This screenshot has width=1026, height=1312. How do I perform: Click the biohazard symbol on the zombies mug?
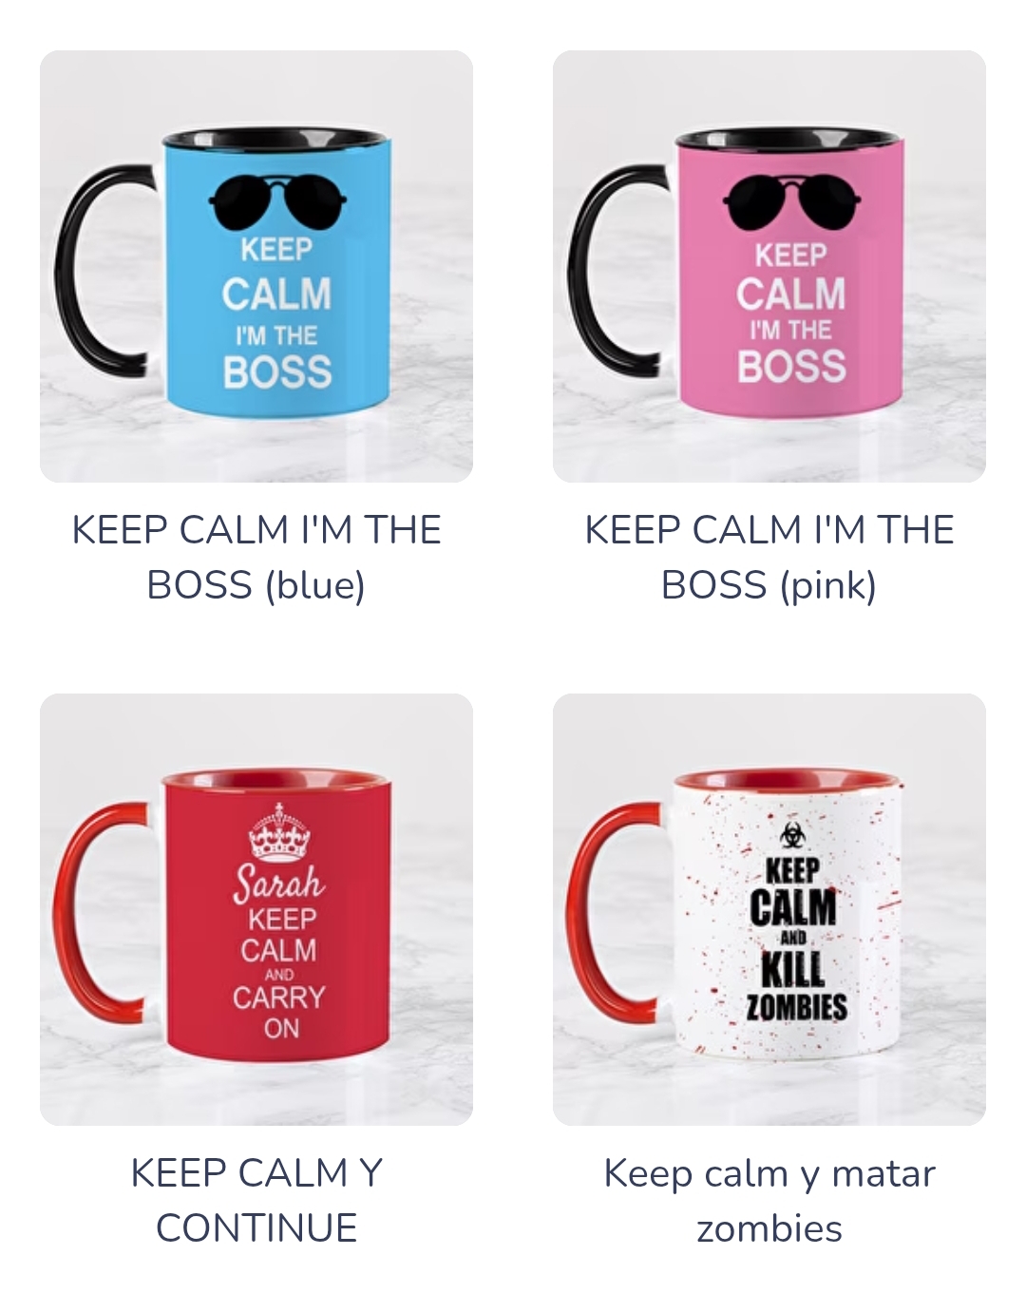pyautogui.click(x=791, y=835)
